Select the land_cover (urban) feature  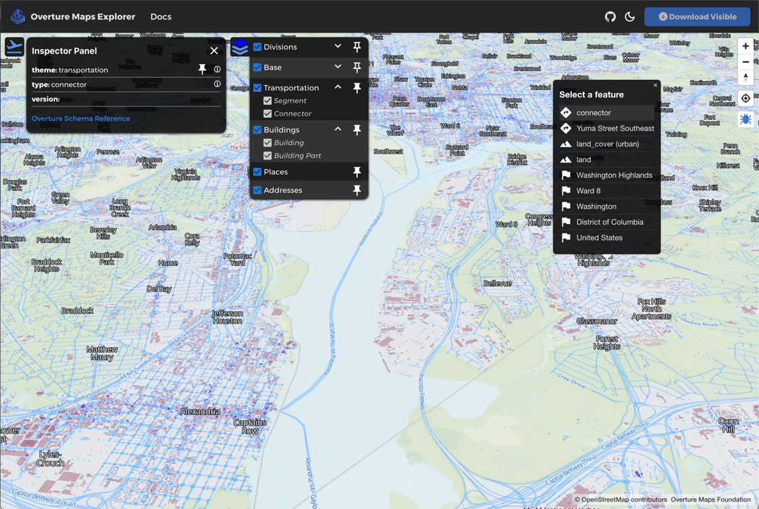click(x=607, y=144)
